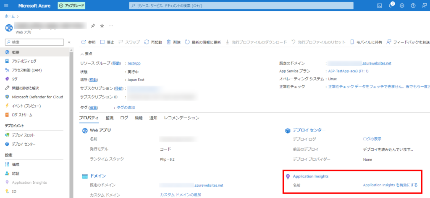The image size is (430, 198).
Task: Go to ホーム breadcrumb
Action: [10, 16]
